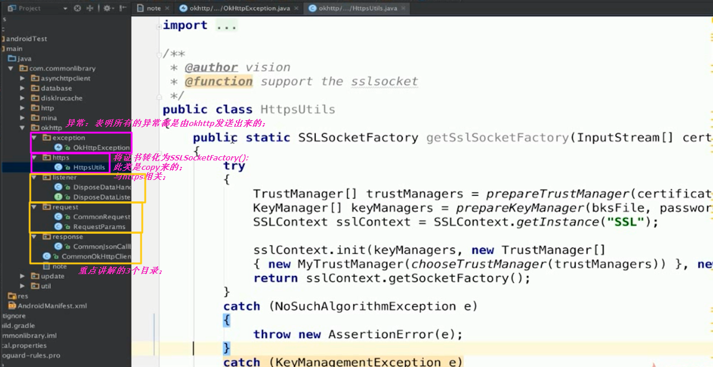Click getSslSocketFactory method name
The image size is (713, 367).
pyautogui.click(x=498, y=138)
